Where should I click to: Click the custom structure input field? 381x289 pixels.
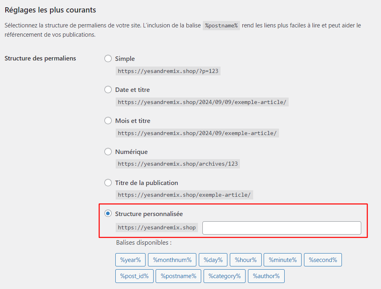[281, 228]
